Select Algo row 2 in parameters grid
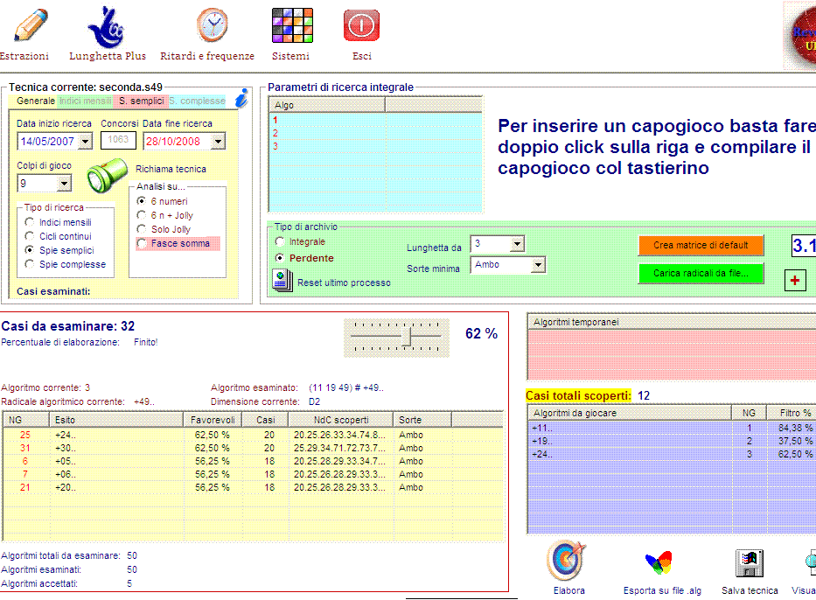The width and height of the screenshot is (816, 600). click(375, 133)
